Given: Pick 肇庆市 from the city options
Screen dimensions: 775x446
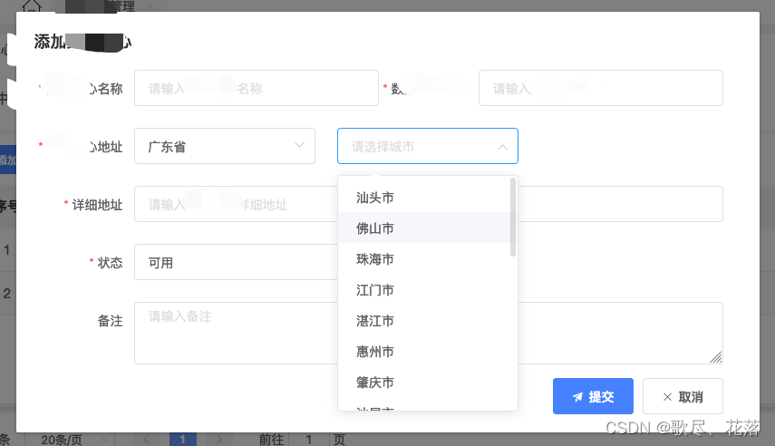Looking at the screenshot, I should click(x=428, y=382).
